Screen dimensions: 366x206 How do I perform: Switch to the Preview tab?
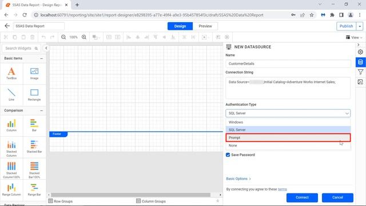[205, 26]
